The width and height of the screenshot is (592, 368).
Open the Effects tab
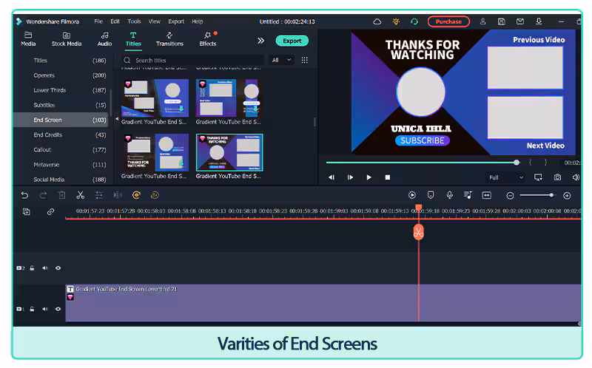(x=208, y=39)
